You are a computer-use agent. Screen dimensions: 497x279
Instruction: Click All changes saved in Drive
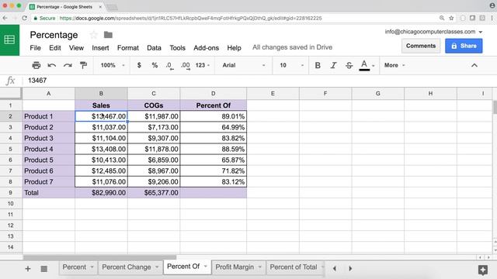click(292, 47)
